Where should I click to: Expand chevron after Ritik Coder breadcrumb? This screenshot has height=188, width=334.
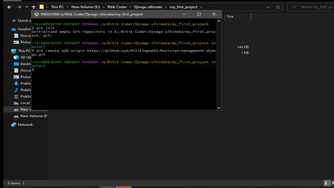pyautogui.click(x=130, y=7)
